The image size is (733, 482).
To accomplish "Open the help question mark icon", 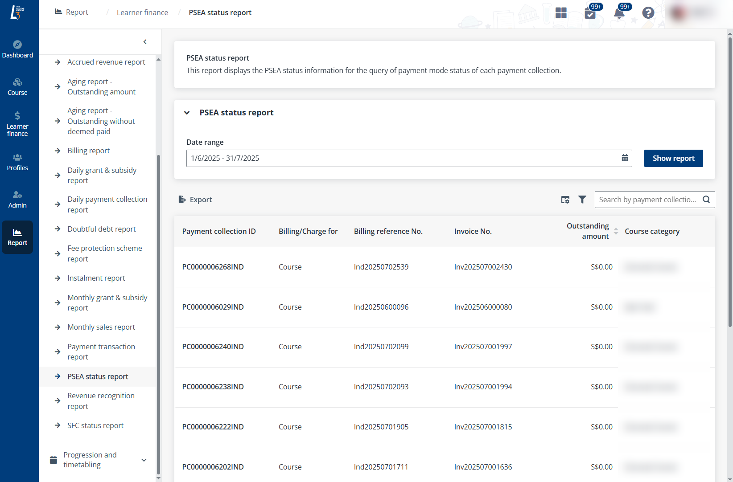I will pyautogui.click(x=648, y=13).
